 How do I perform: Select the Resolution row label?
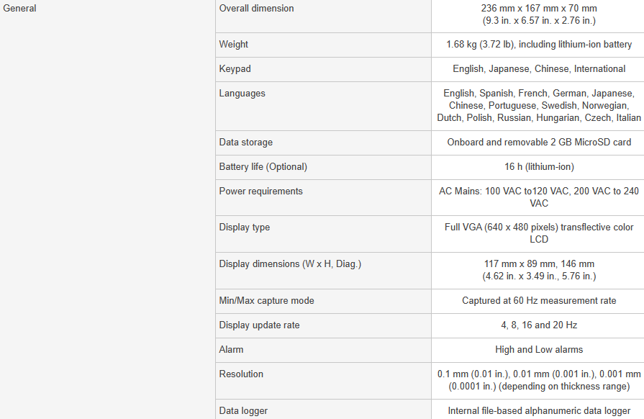(241, 374)
